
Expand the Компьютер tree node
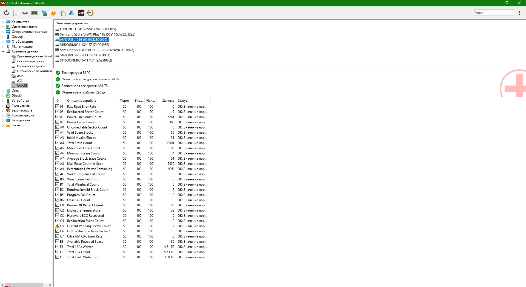pos(3,22)
